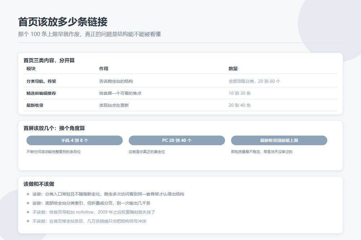361x240 pixels.
Task: Click the 20 到 40 条 value
Action: 240,105
